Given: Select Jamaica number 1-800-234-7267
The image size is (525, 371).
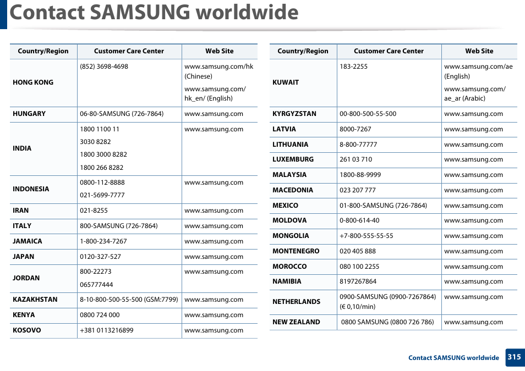Looking at the screenshot, I should (x=103, y=241).
